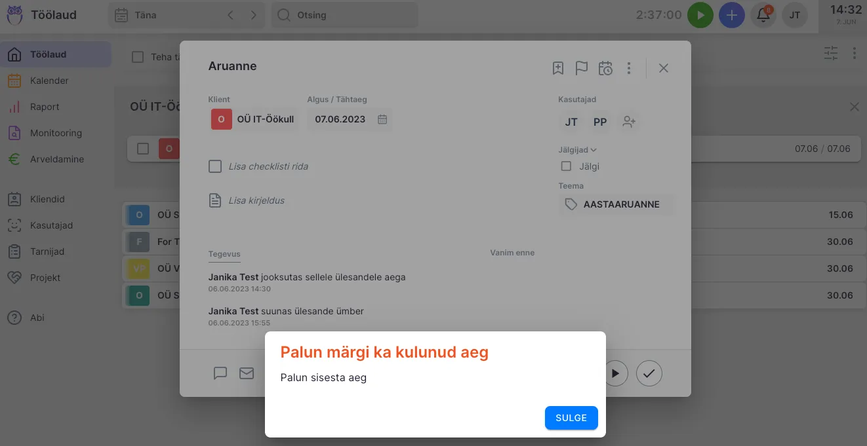Click the add user icon beside PP
The image size is (867, 446).
coord(629,122)
